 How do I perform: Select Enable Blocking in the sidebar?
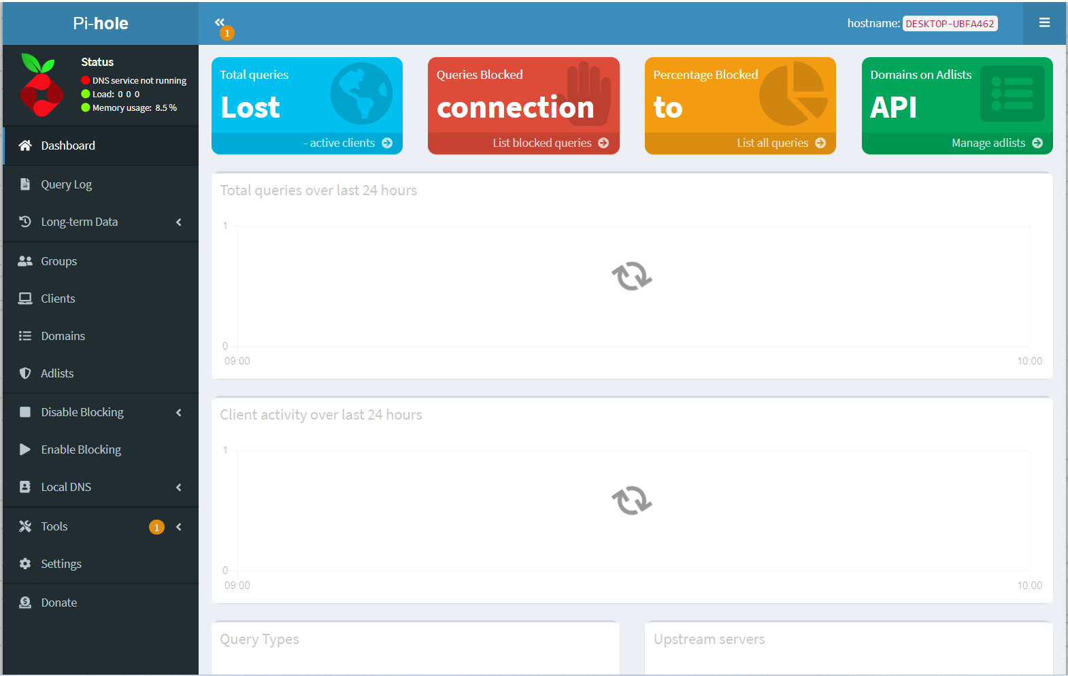coord(101,450)
